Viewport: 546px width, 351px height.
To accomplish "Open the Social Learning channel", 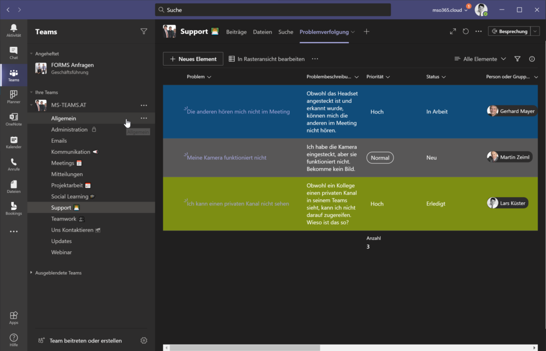I will 91,197.
